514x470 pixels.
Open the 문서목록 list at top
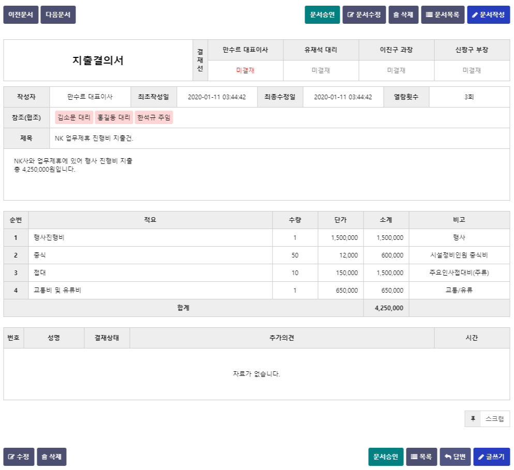pyautogui.click(x=443, y=15)
